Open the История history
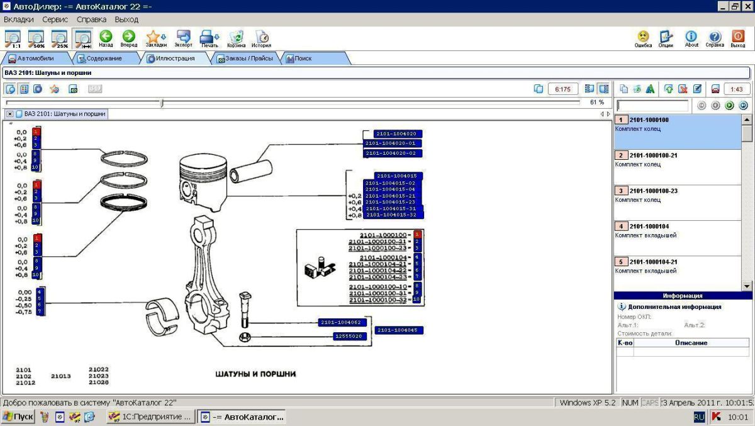Image resolution: width=755 pixels, height=426 pixels. 262,39
